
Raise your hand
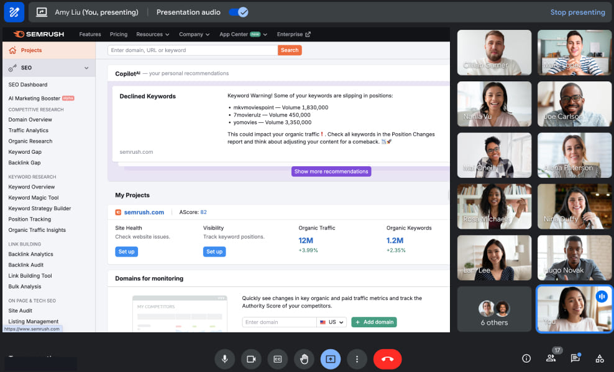[x=304, y=359]
